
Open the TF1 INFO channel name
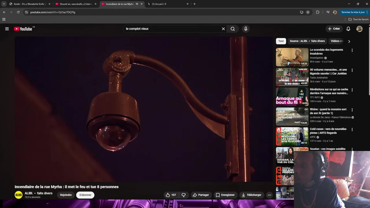coord(315,97)
